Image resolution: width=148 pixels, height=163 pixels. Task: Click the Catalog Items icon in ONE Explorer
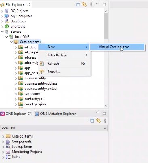(8, 136)
